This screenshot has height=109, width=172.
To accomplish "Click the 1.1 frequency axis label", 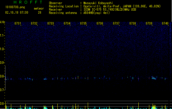I will tap(2, 35).
